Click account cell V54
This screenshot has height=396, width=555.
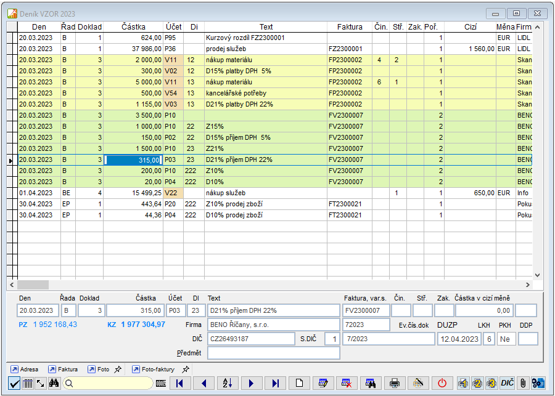click(173, 94)
